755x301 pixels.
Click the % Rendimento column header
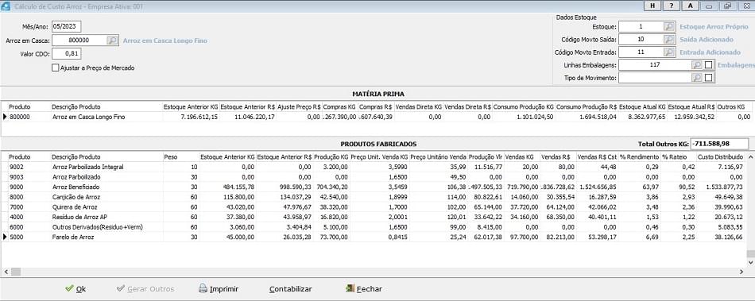(639, 156)
